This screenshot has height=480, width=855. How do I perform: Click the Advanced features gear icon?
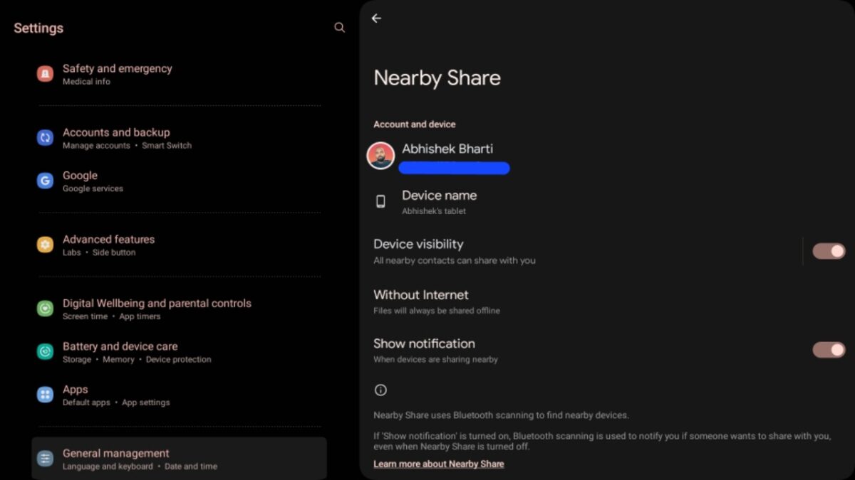point(45,245)
